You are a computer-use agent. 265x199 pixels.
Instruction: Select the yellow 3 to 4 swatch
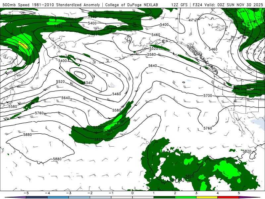207,197
